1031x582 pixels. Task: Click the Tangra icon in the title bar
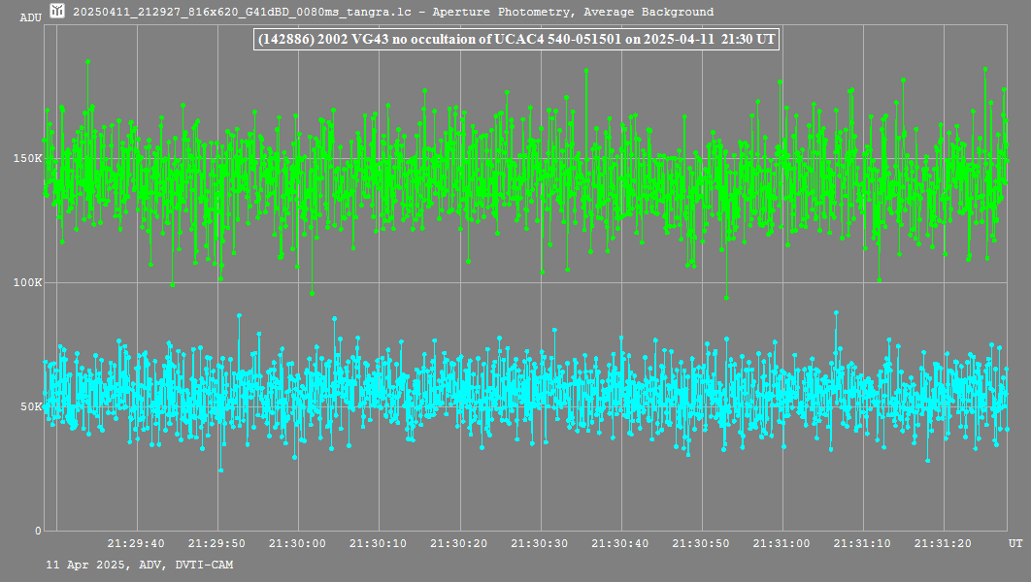tap(57, 12)
